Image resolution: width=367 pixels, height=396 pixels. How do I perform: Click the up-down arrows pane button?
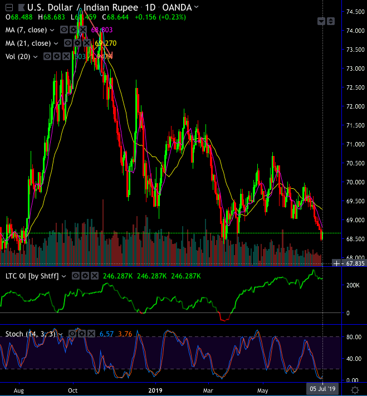point(331,21)
